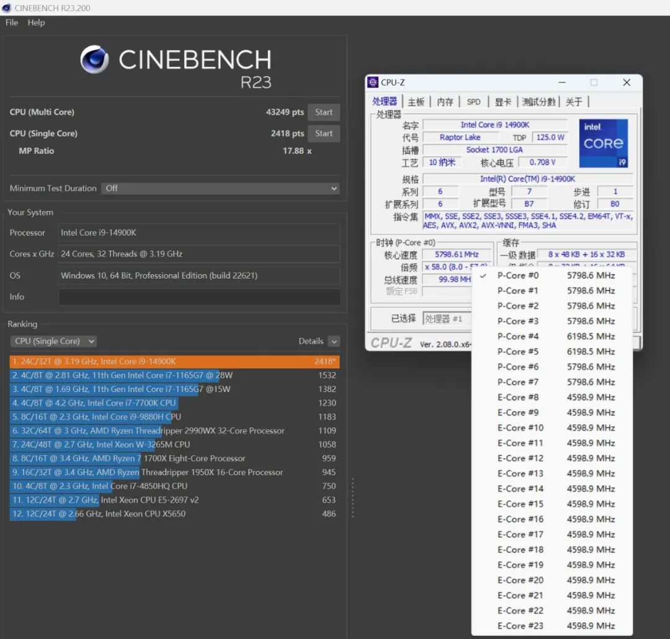Select P-Core #3 in the core list
670x639 pixels.
pyautogui.click(x=552, y=321)
